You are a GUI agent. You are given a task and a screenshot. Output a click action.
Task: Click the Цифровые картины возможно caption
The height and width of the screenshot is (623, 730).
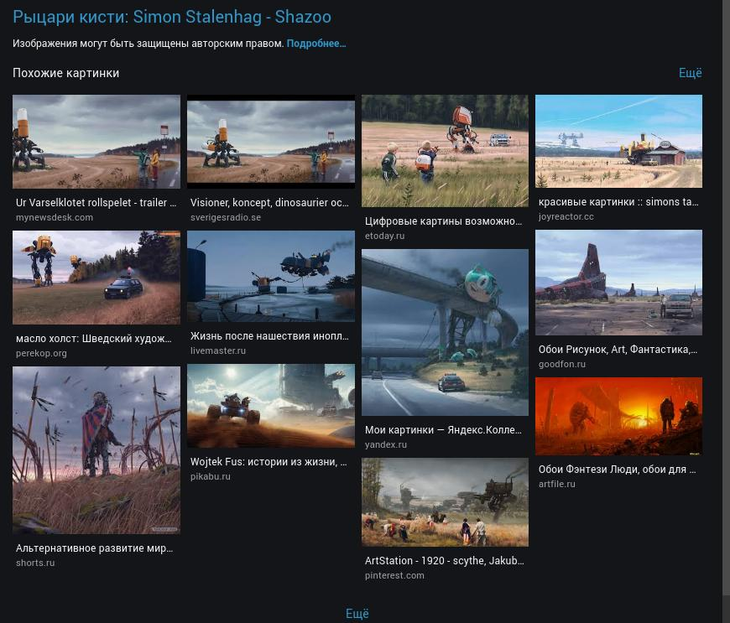point(444,221)
